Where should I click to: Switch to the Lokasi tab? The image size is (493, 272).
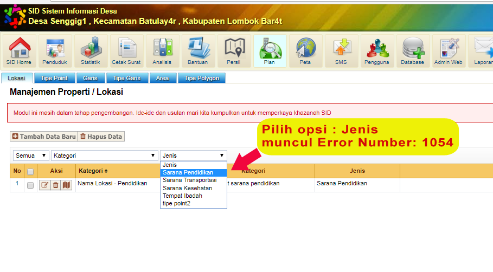(x=17, y=78)
